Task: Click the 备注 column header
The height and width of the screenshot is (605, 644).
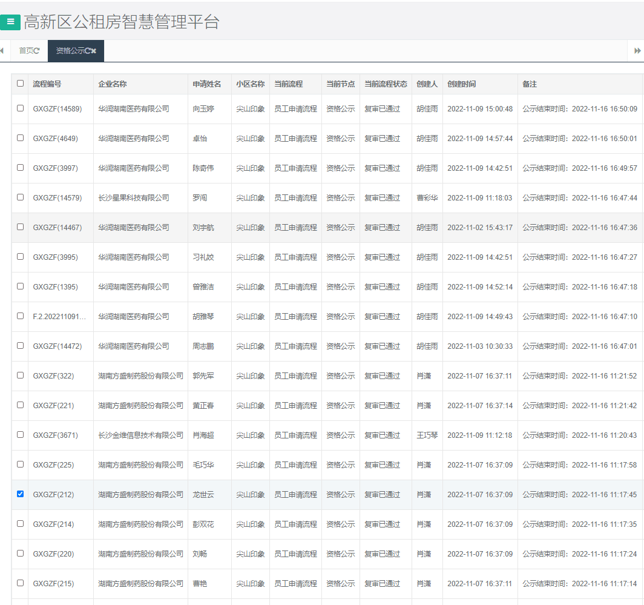Action: coord(530,84)
